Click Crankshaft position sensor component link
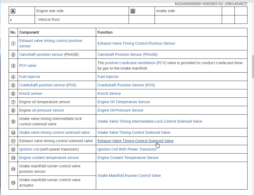This screenshot has height=195, width=254. click(42, 85)
